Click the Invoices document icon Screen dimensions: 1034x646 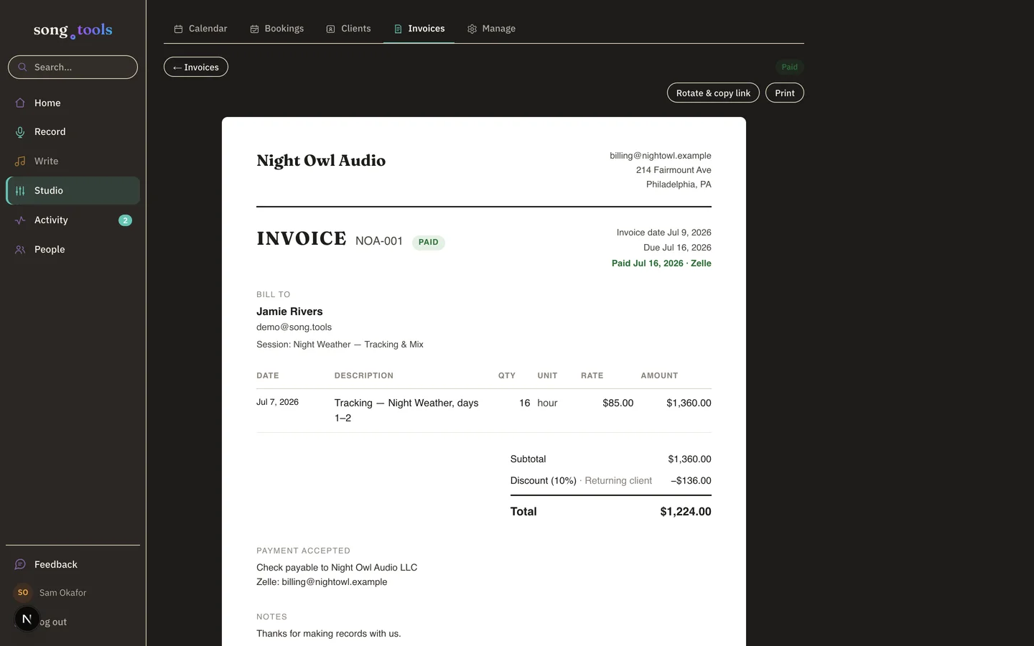point(398,29)
